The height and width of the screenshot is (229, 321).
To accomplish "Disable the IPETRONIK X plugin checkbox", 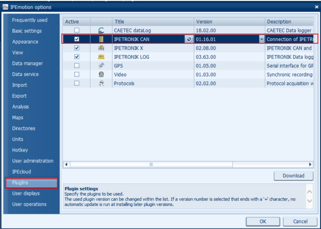I will 77,48.
